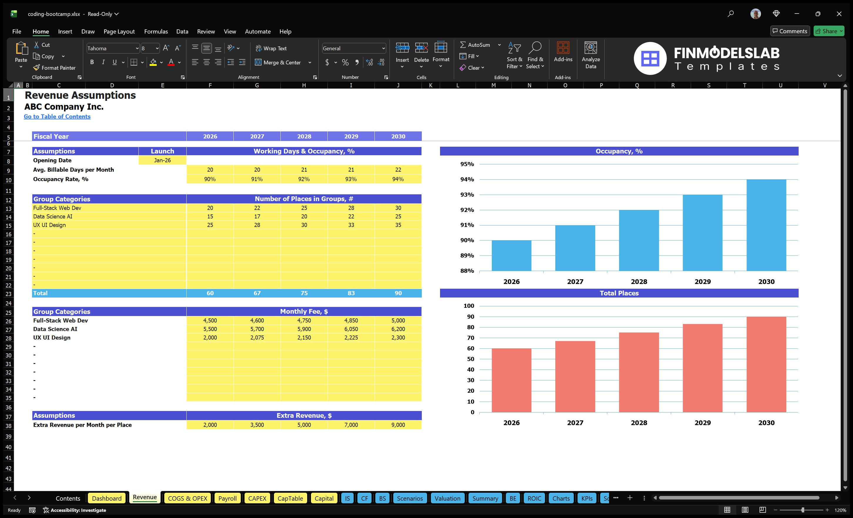Enable Wrap Text for selection
853x518 pixels.
point(271,48)
